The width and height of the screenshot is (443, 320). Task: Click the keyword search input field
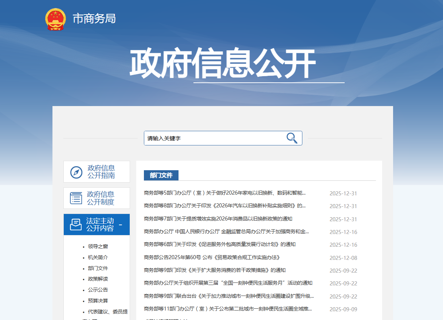(x=215, y=138)
